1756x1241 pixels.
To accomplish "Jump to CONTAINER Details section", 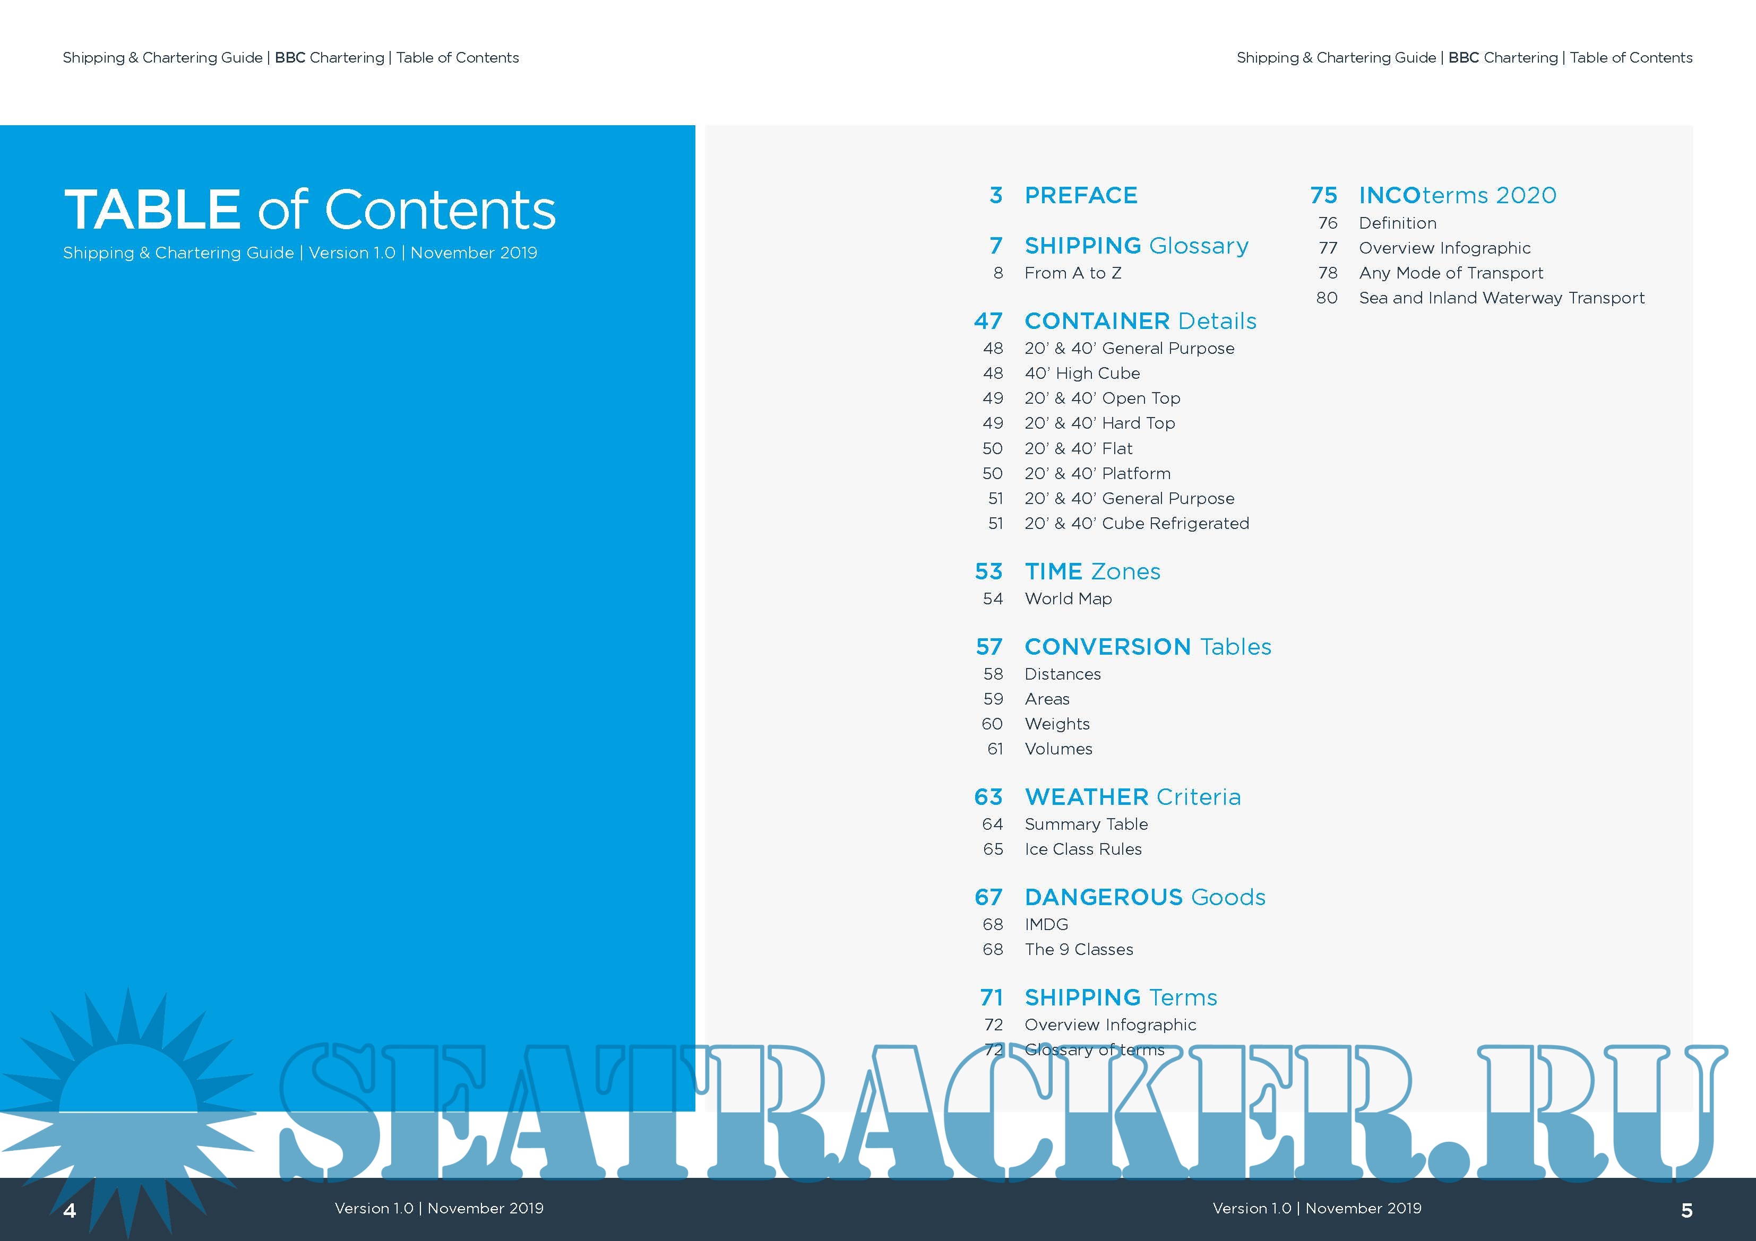I will point(1140,321).
